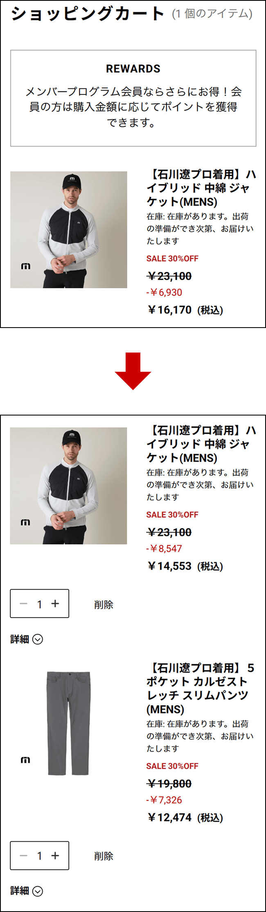Increase slim pants quantity with the plus icon
Viewport: 266px width, 912px height.
tap(55, 856)
